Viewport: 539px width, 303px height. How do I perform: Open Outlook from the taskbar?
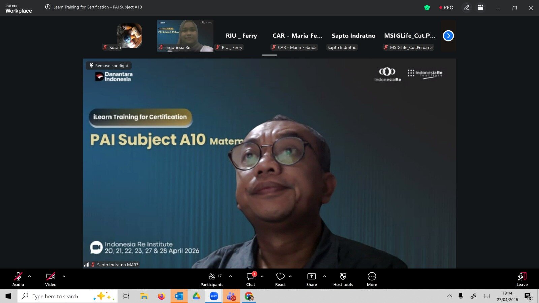[x=179, y=296]
